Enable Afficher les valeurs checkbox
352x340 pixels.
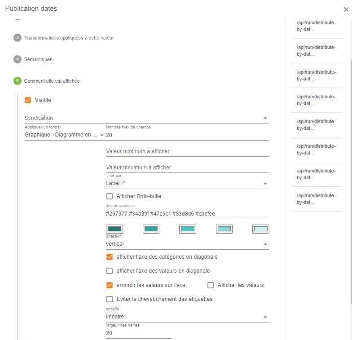211,285
